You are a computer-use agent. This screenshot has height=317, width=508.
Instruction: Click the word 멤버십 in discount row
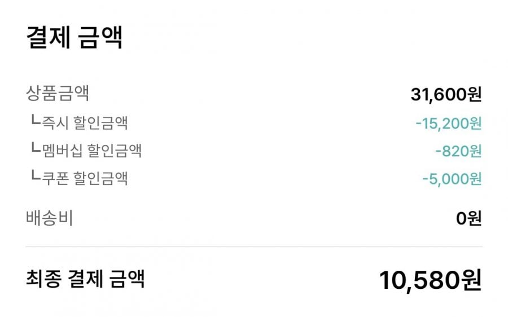62,151
